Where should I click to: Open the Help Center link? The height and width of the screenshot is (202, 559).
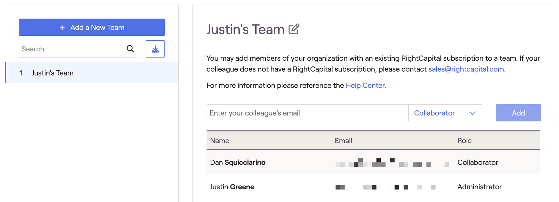click(365, 85)
